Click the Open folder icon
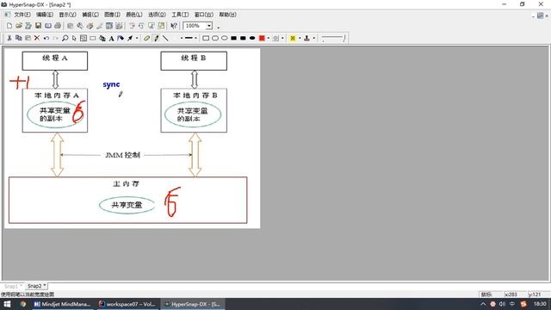Screen dimensions: 551x310 [x=19, y=26]
